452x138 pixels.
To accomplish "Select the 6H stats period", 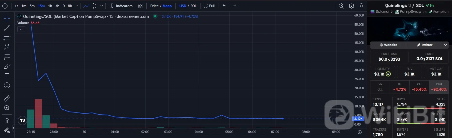I will pos(419,87).
